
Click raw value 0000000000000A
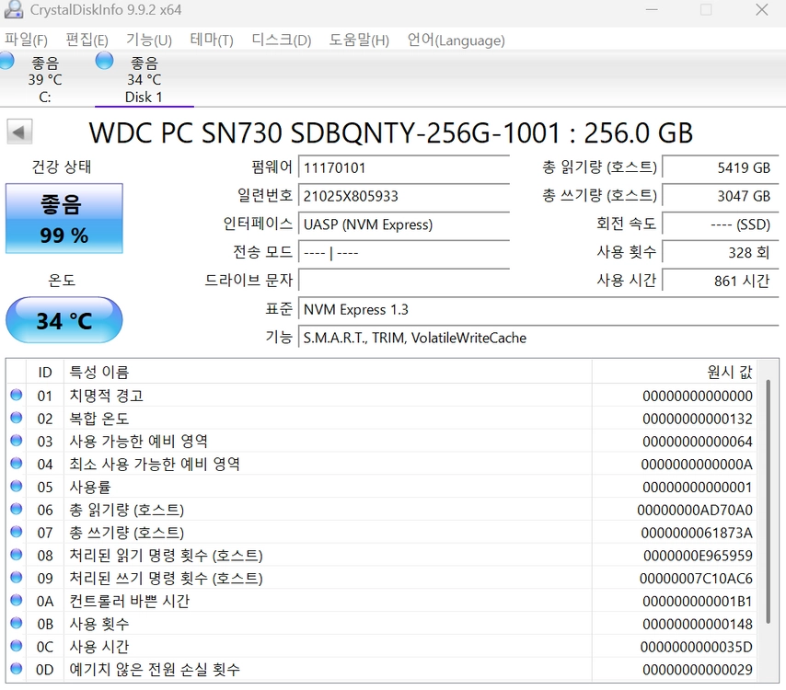(697, 464)
